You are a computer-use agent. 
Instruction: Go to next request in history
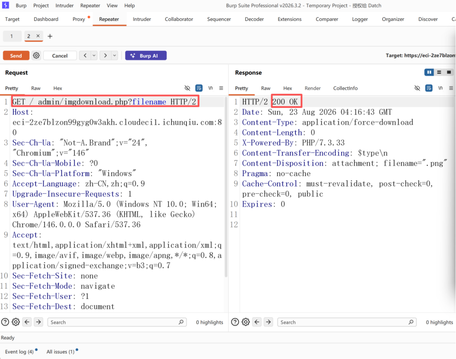pos(105,56)
